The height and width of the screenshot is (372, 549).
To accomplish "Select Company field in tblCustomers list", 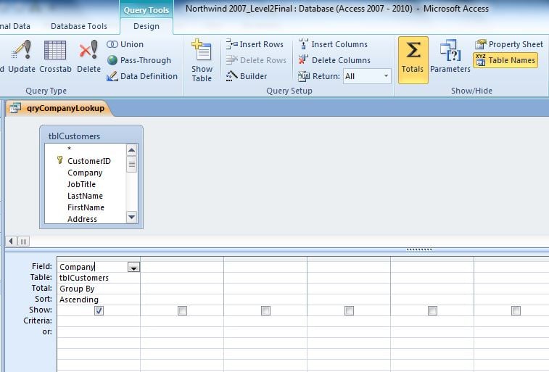I will (x=85, y=173).
